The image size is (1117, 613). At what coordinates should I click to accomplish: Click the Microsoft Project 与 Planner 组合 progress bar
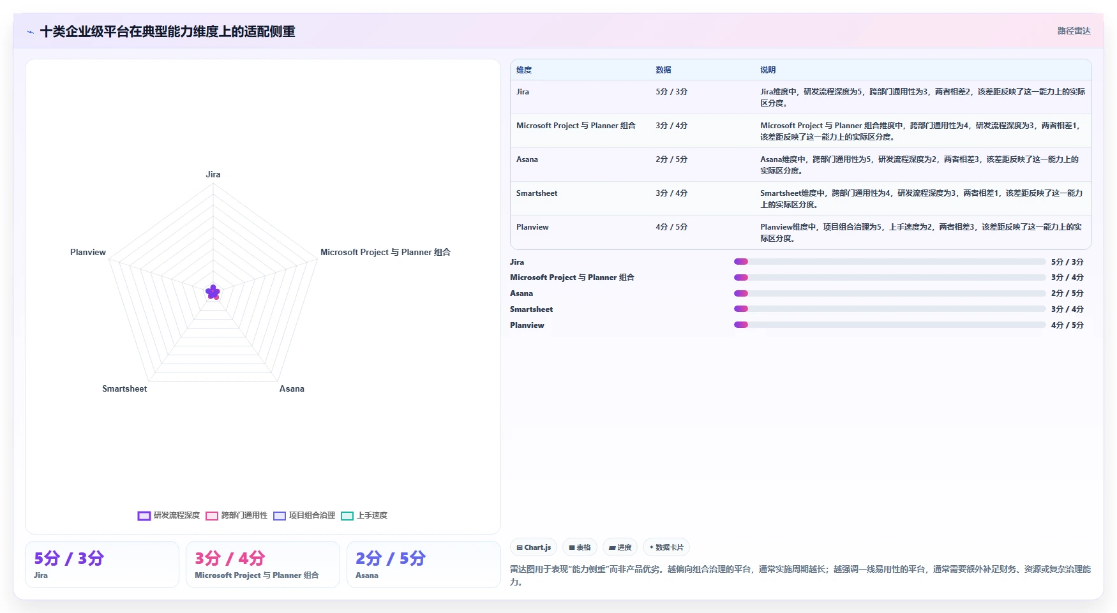pyautogui.click(x=890, y=277)
